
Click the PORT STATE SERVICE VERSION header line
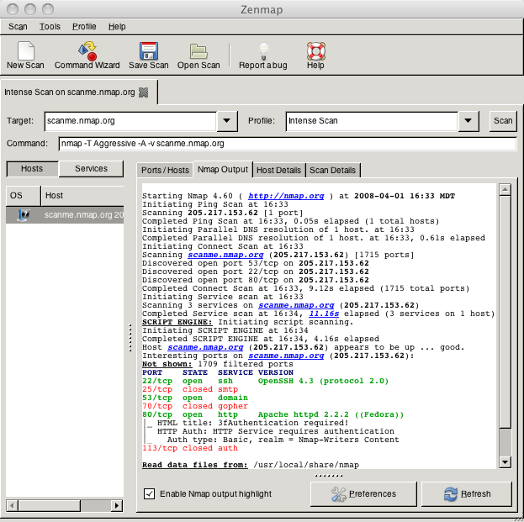(218, 372)
